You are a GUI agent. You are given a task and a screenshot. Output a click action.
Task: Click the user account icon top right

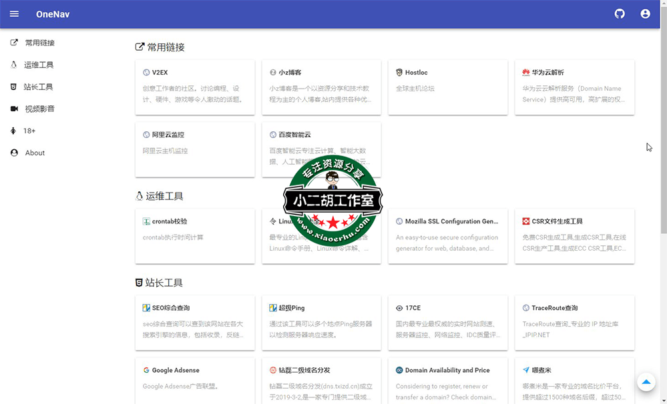645,14
